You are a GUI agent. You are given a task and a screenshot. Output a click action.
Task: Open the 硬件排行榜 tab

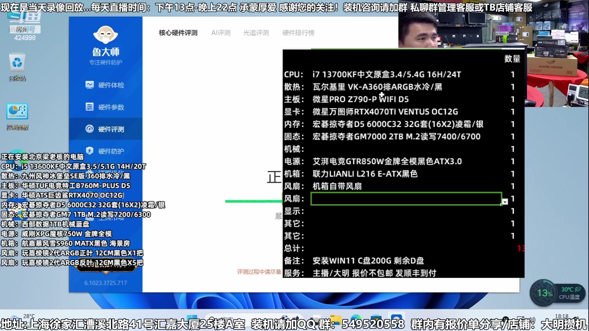[x=298, y=33]
